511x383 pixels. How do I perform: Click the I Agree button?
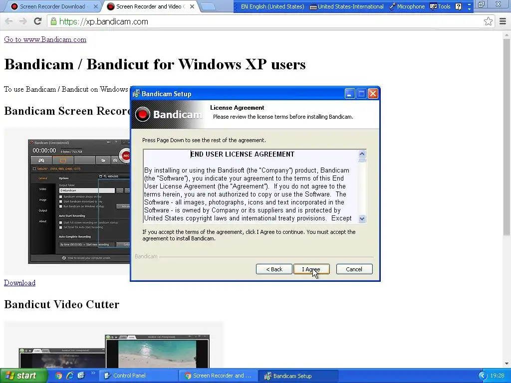(x=311, y=269)
